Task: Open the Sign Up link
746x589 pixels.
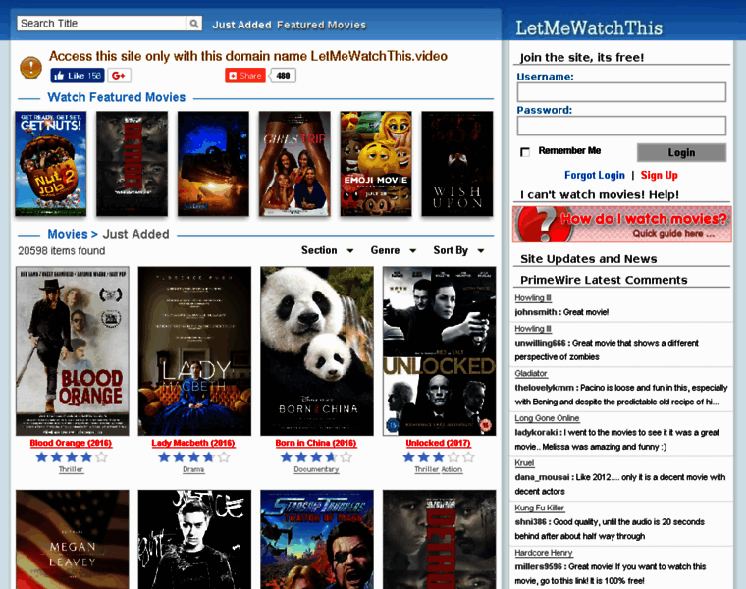Action: click(659, 175)
